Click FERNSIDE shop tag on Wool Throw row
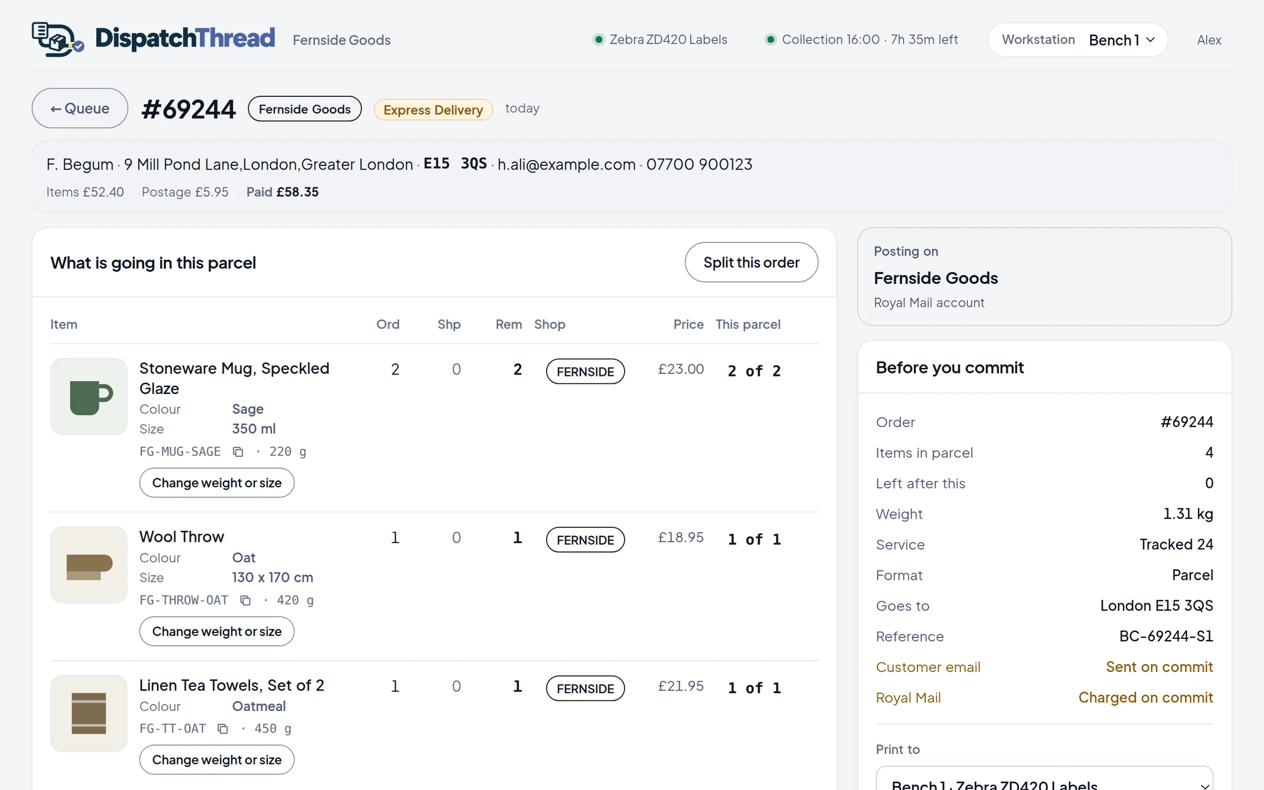Image resolution: width=1264 pixels, height=790 pixels. click(x=585, y=540)
